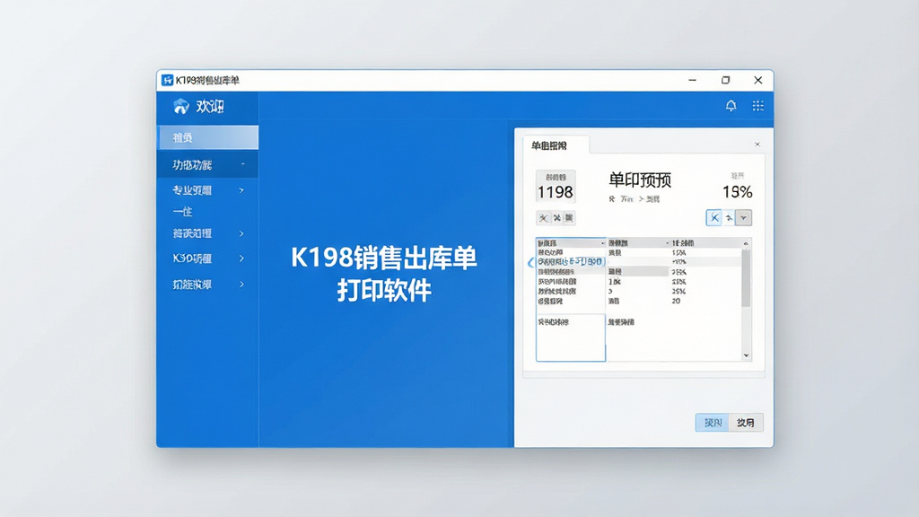Click the blue highlighted icon under 19%
The image size is (919, 517).
[713, 218]
